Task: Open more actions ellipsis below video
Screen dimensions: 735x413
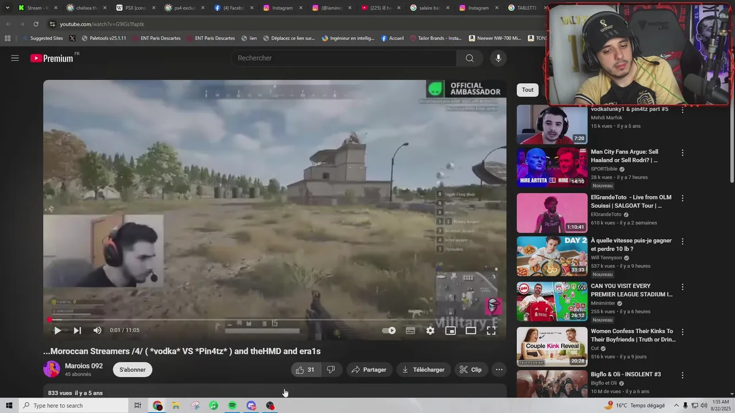Action: point(499,370)
